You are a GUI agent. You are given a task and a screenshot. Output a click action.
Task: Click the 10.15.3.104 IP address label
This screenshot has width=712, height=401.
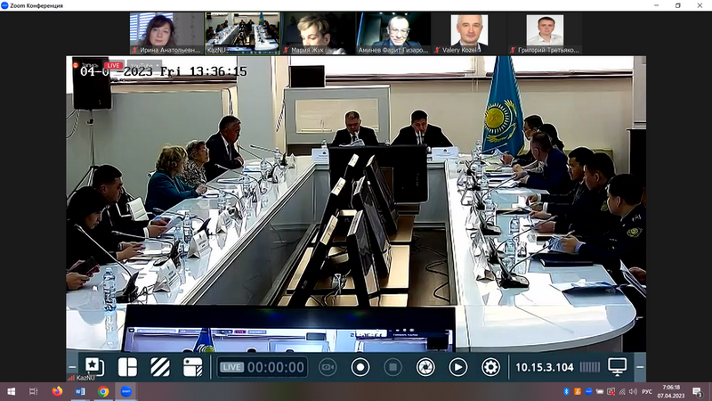[x=545, y=367]
